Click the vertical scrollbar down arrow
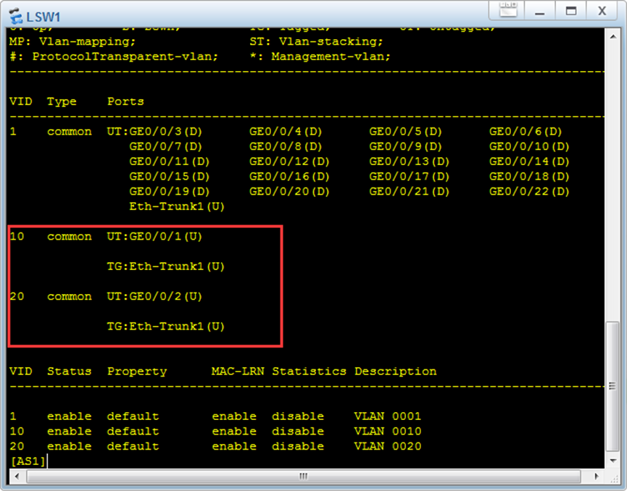The width and height of the screenshot is (627, 491). [x=613, y=461]
